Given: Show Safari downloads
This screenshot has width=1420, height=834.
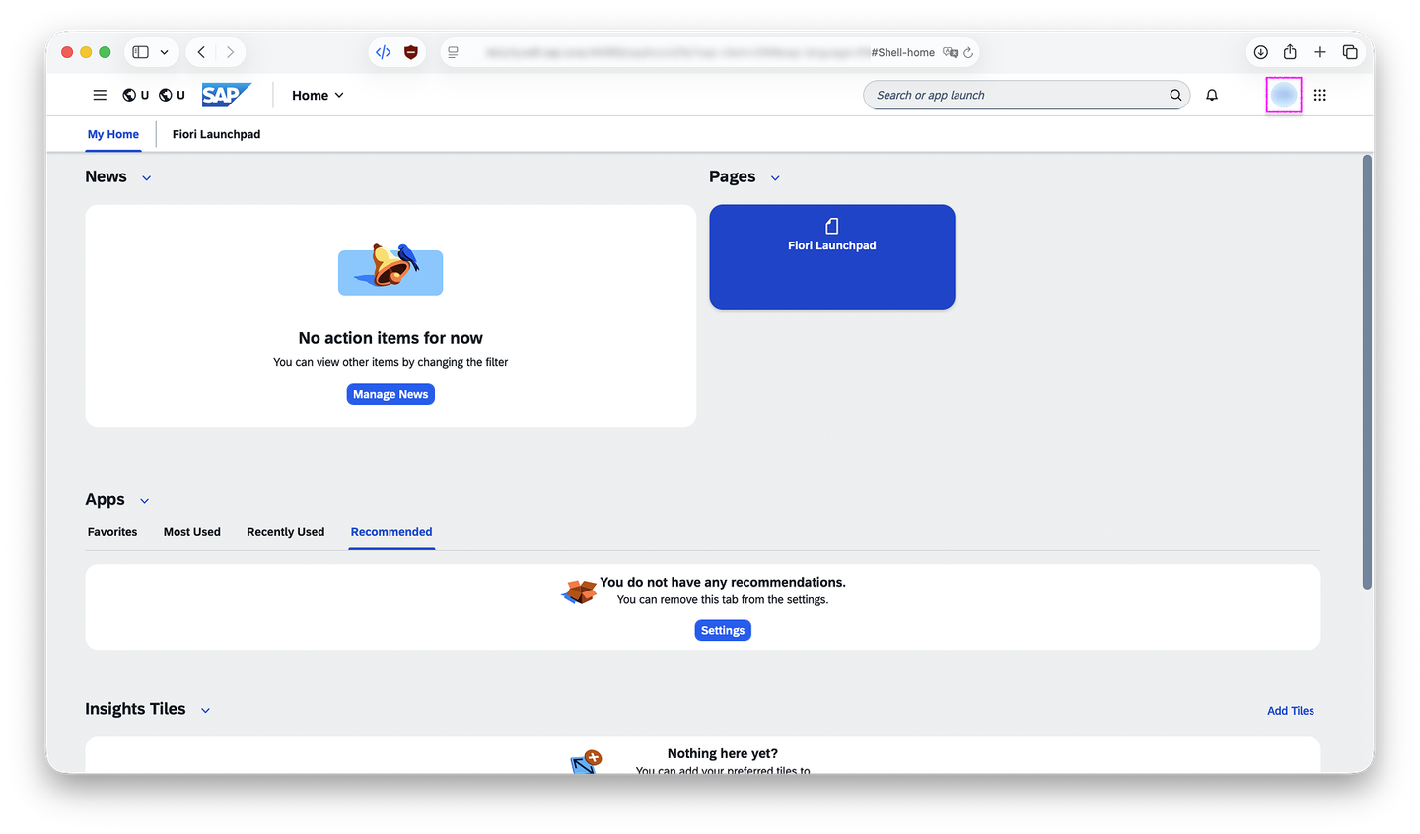Looking at the screenshot, I should click(x=1260, y=52).
